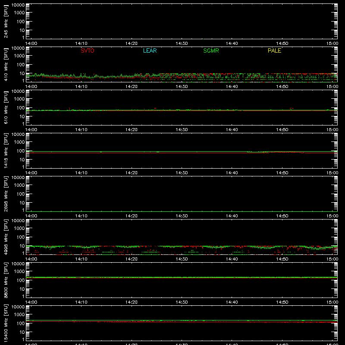
Task: Click the 1000 tick on 2695 MHz axis
Action: pos(19,185)
